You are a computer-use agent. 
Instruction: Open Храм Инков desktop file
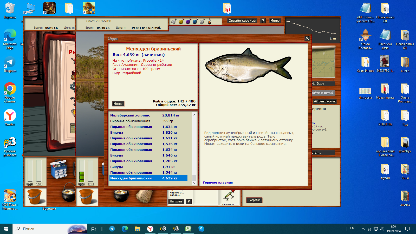point(365,64)
